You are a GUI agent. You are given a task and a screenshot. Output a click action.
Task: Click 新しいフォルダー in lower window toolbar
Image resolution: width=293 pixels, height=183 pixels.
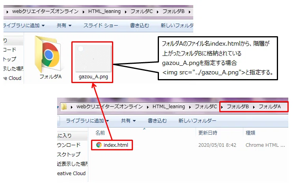coord(197,121)
